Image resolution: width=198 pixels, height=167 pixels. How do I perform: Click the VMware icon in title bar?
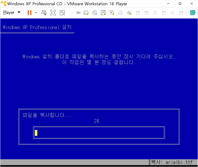pyautogui.click(x=4, y=4)
